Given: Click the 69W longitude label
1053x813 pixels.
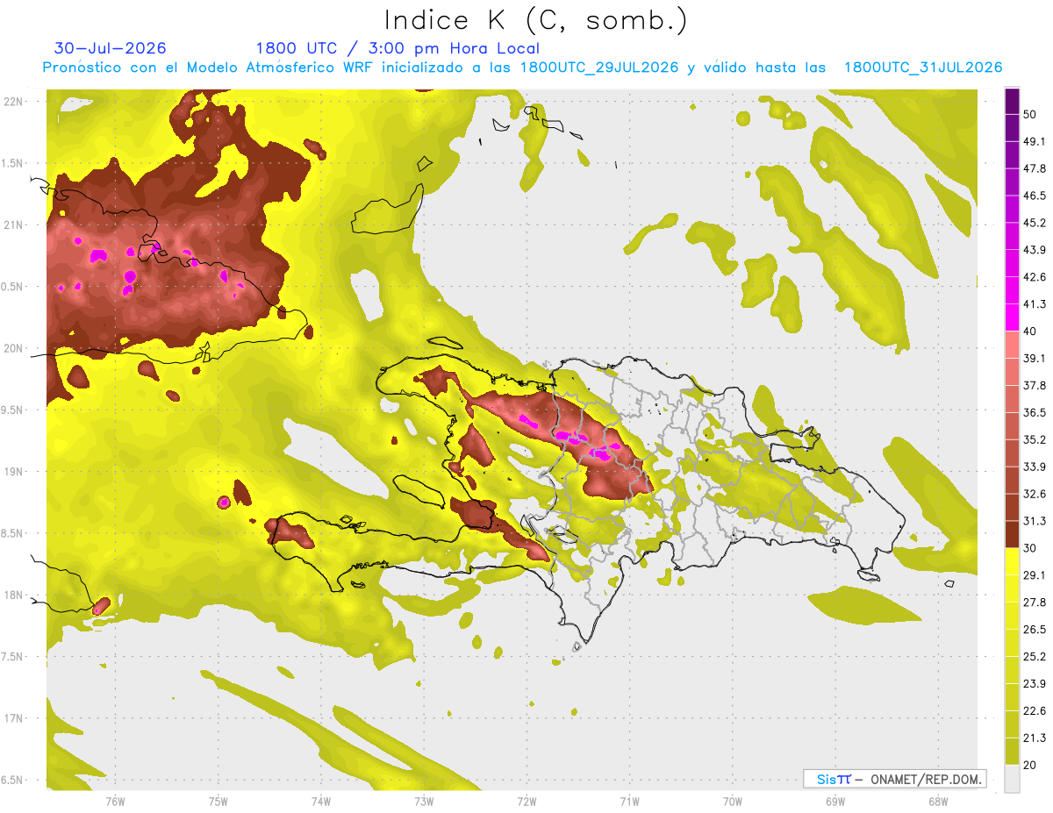Looking at the screenshot, I should (x=835, y=802).
